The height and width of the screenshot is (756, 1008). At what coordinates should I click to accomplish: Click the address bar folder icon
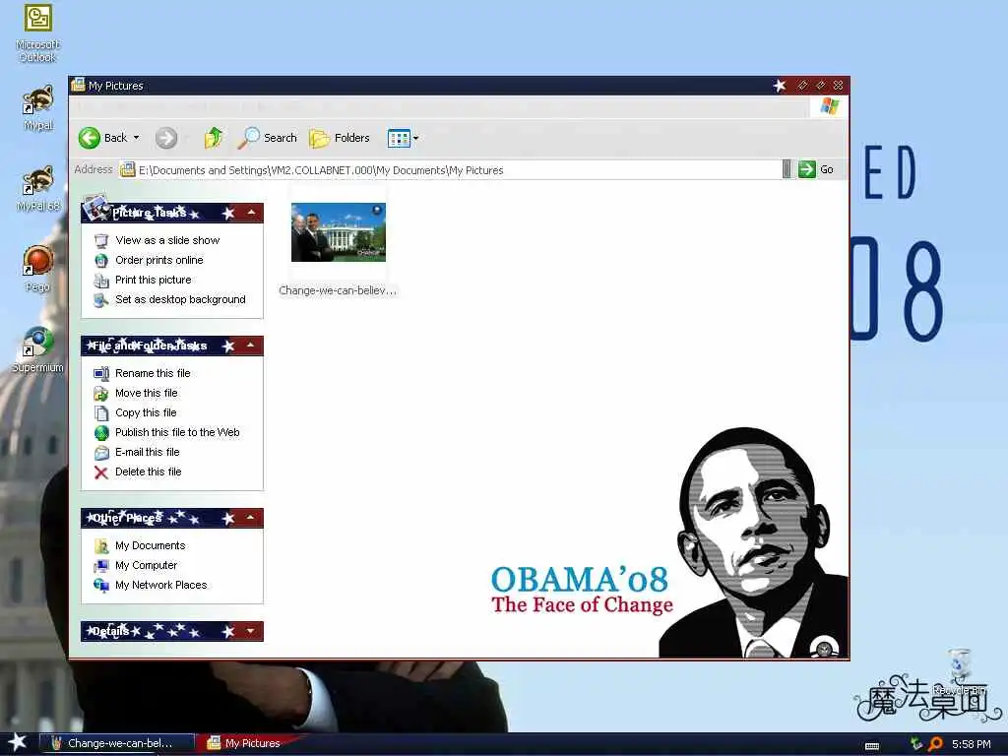[128, 169]
